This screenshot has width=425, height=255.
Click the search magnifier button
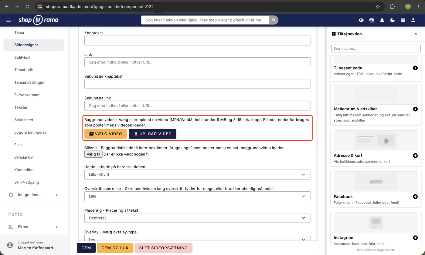point(274,20)
